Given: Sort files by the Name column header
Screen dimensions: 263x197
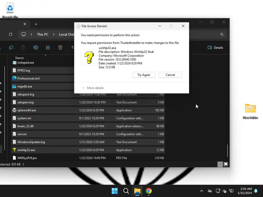Looking at the screenshot, I should [x=20, y=58].
